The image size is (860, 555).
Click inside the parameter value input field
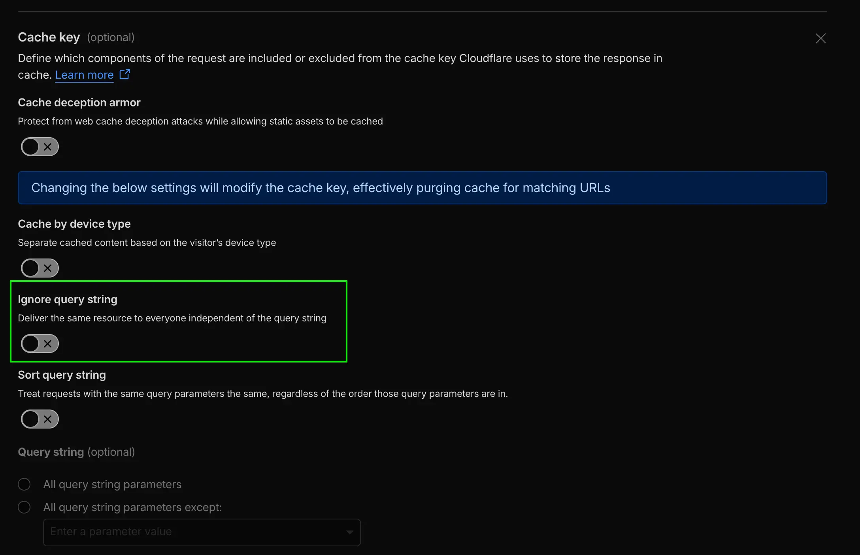tap(178, 532)
